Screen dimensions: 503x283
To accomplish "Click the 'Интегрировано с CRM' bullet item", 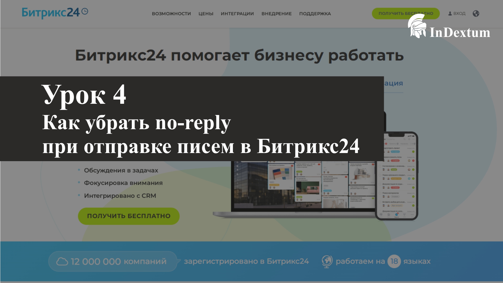I will pyautogui.click(x=120, y=196).
